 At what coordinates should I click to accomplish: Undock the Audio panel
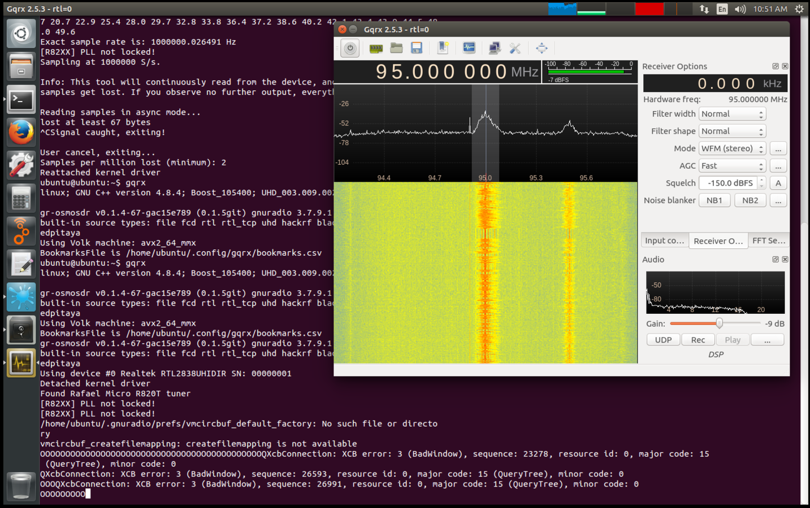coord(776,259)
